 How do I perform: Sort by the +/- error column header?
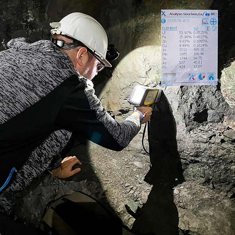tap(196, 29)
